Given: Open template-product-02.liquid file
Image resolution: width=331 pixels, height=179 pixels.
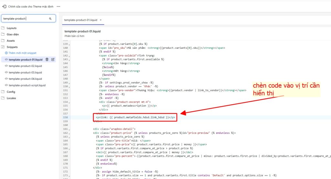Looking at the screenshot, I should tap(25, 66).
